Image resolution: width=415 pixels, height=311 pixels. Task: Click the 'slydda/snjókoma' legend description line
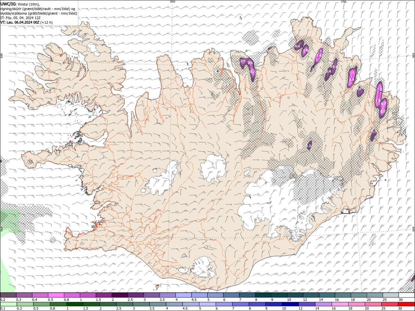point(39,13)
